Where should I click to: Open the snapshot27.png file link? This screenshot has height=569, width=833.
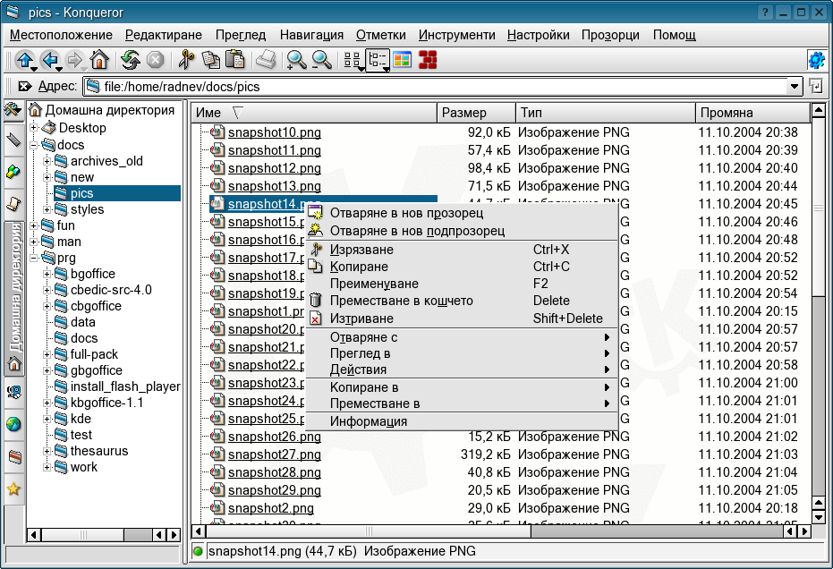point(274,454)
